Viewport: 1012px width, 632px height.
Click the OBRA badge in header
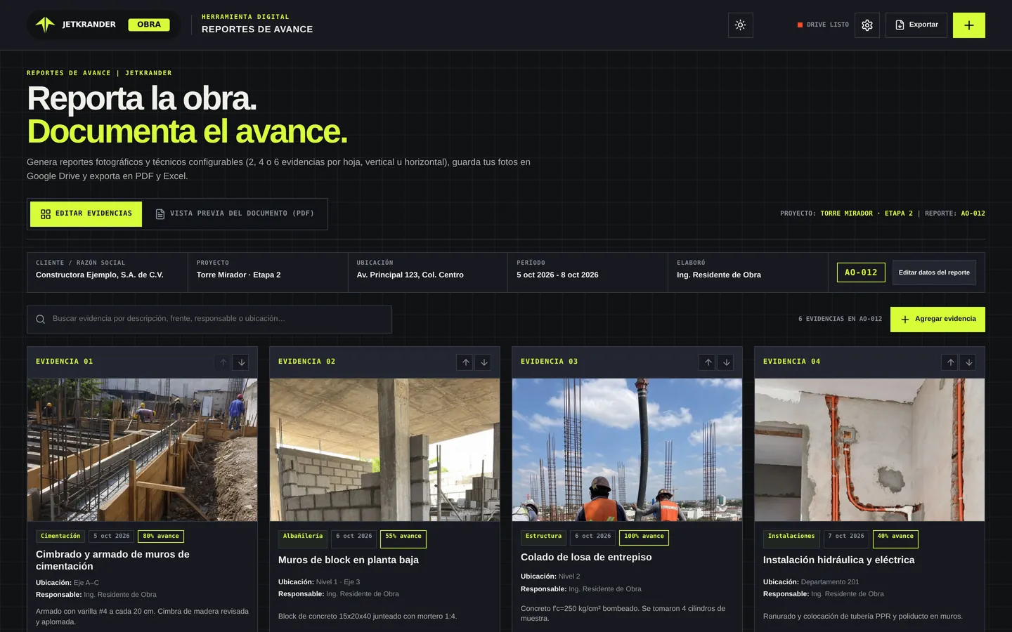click(149, 25)
